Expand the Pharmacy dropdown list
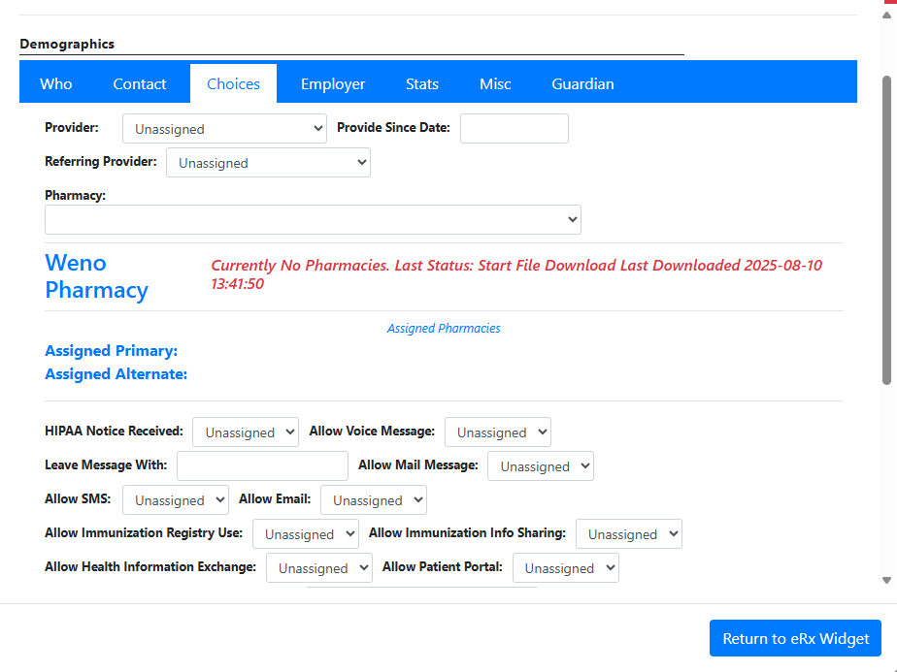 coord(313,220)
